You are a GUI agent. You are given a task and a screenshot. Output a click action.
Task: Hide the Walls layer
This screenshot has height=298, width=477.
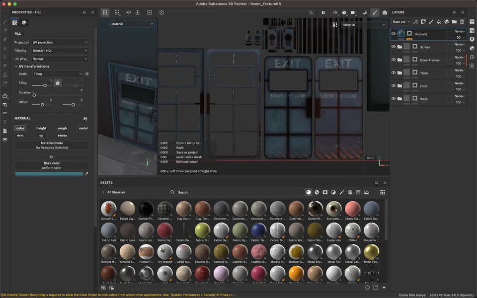click(394, 98)
